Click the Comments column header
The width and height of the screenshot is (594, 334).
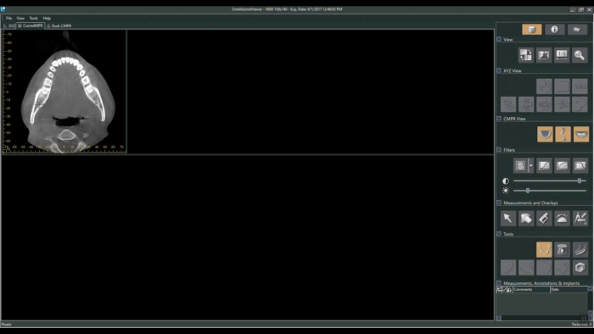click(x=531, y=289)
